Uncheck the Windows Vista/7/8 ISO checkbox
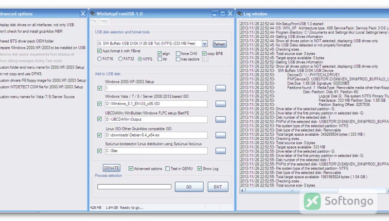 (x=100, y=104)
